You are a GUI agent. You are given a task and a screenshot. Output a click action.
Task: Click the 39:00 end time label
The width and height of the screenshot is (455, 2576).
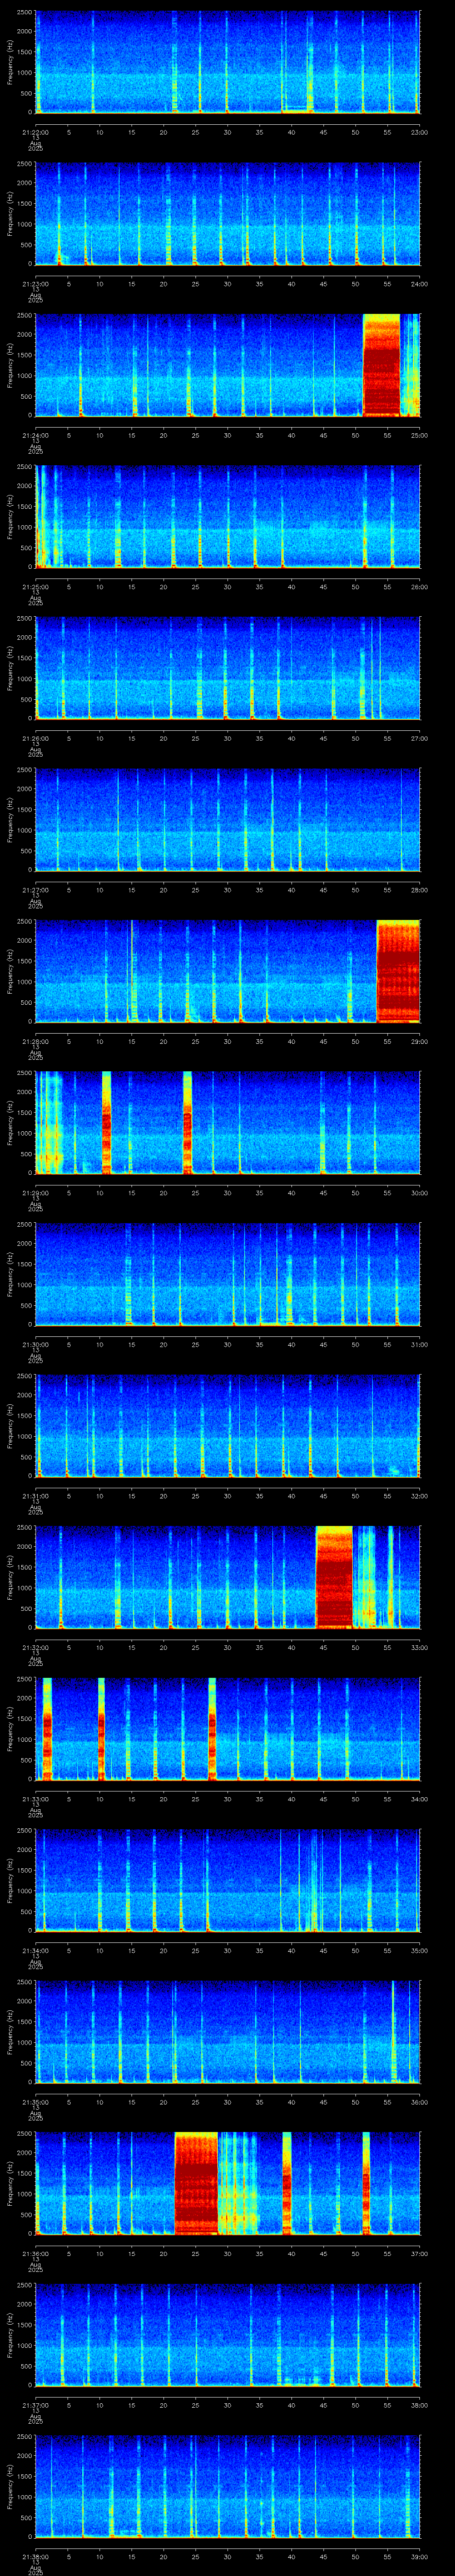point(419,2556)
